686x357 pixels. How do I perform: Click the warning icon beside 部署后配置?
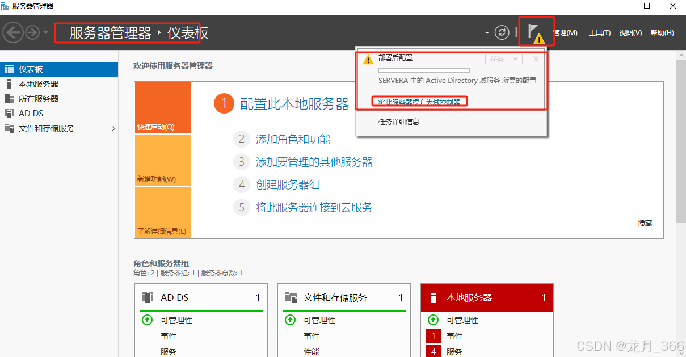point(368,59)
